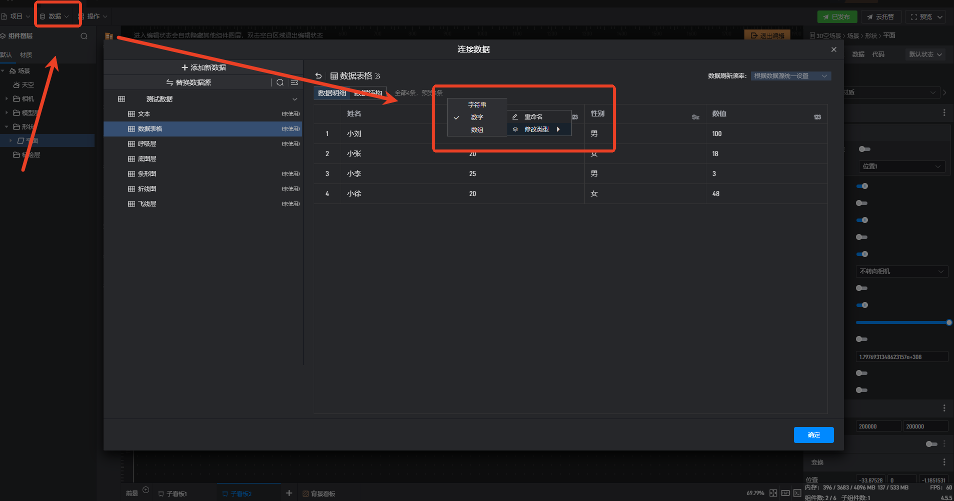Viewport: 954px width, 501px height.
Task: Open the console terminal icon in status bar
Action: [x=797, y=493]
